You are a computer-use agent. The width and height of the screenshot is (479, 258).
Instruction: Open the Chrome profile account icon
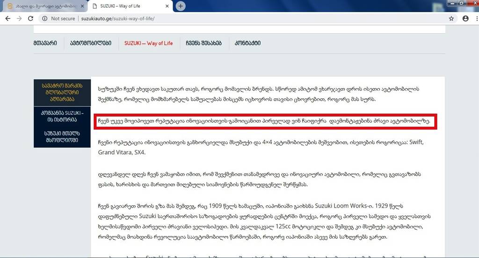465,19
